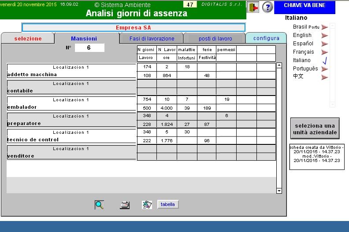
Task: Click the cell with value 1.776
Action: [x=167, y=140]
